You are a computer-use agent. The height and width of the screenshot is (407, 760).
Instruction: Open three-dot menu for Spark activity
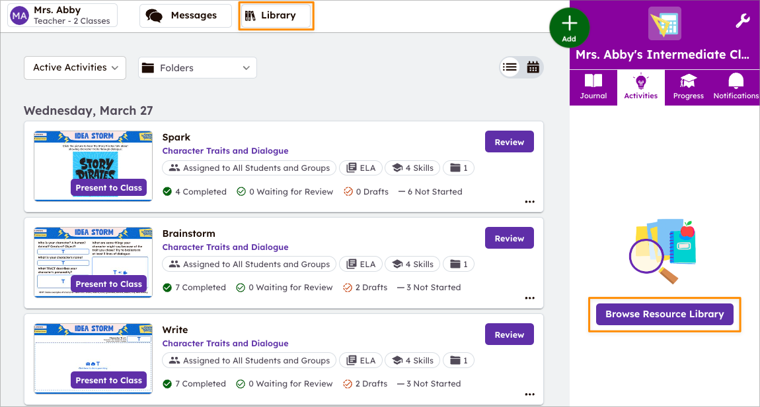[x=529, y=202]
